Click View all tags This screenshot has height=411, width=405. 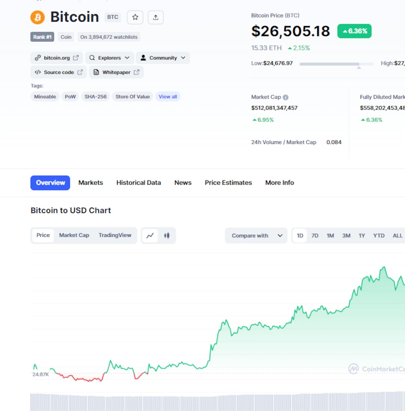(x=168, y=97)
